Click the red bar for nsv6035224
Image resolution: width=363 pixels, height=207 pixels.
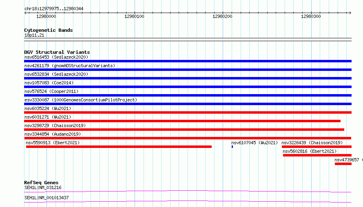click(188, 112)
